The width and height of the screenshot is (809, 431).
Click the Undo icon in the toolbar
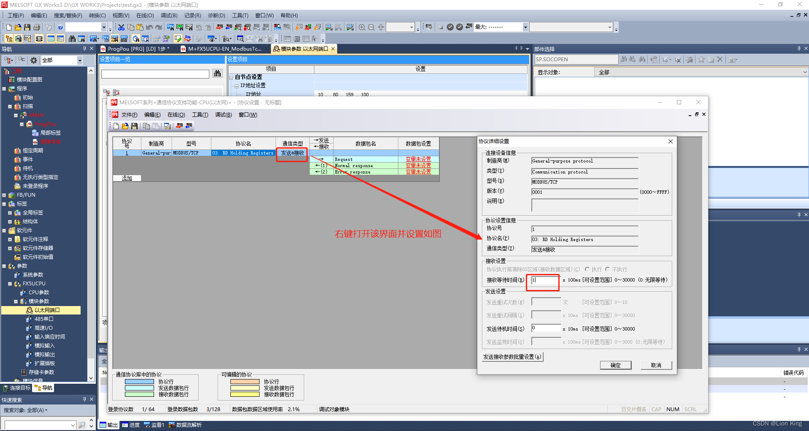(x=149, y=27)
